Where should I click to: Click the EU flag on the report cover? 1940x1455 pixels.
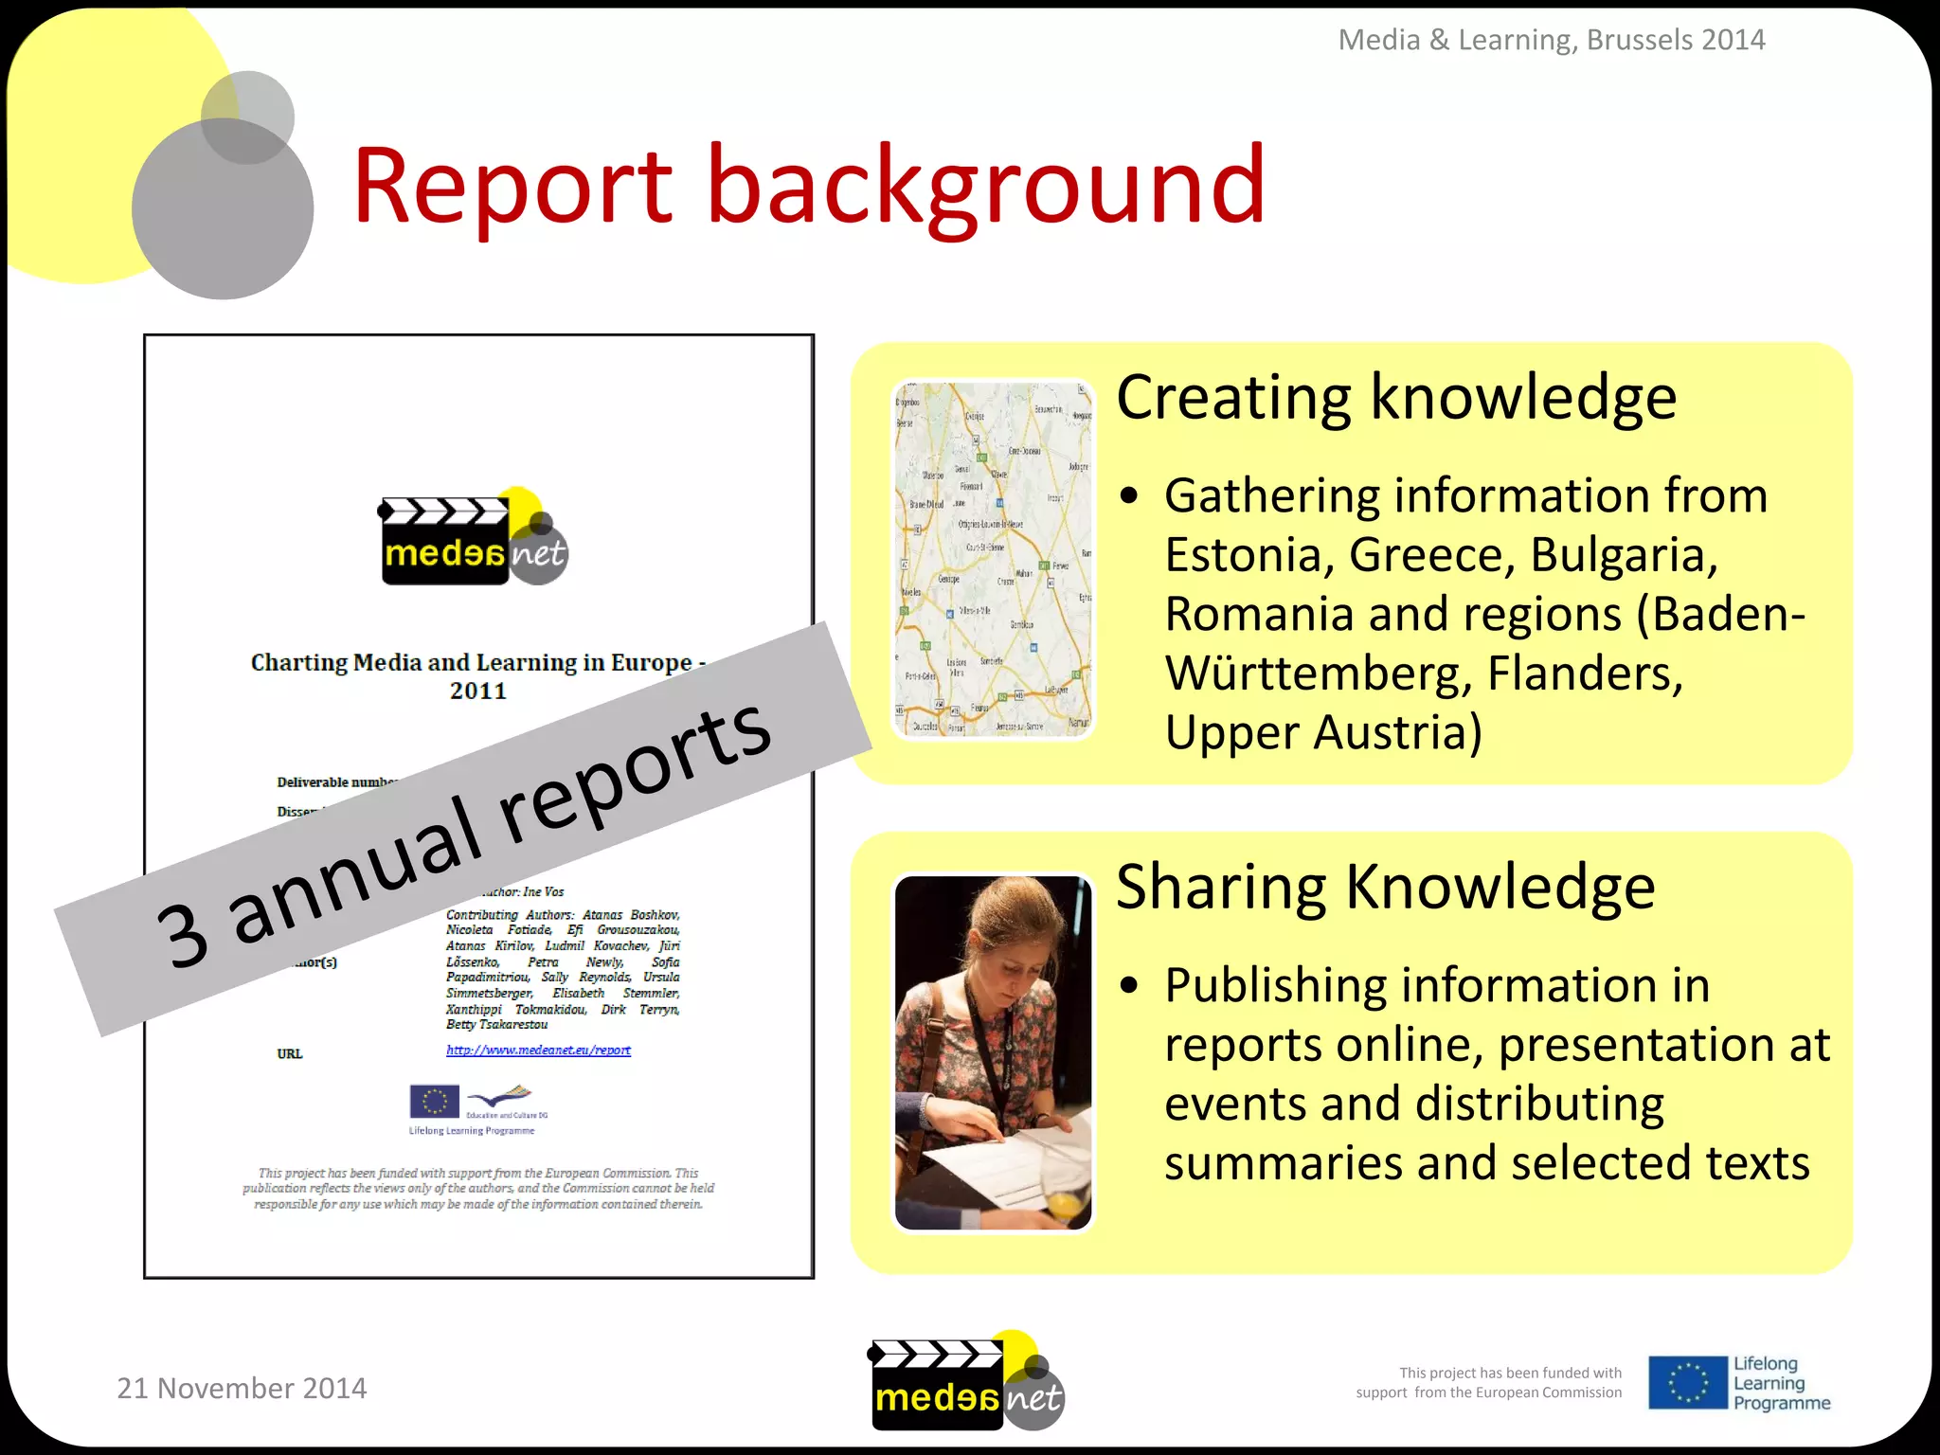(x=434, y=1102)
